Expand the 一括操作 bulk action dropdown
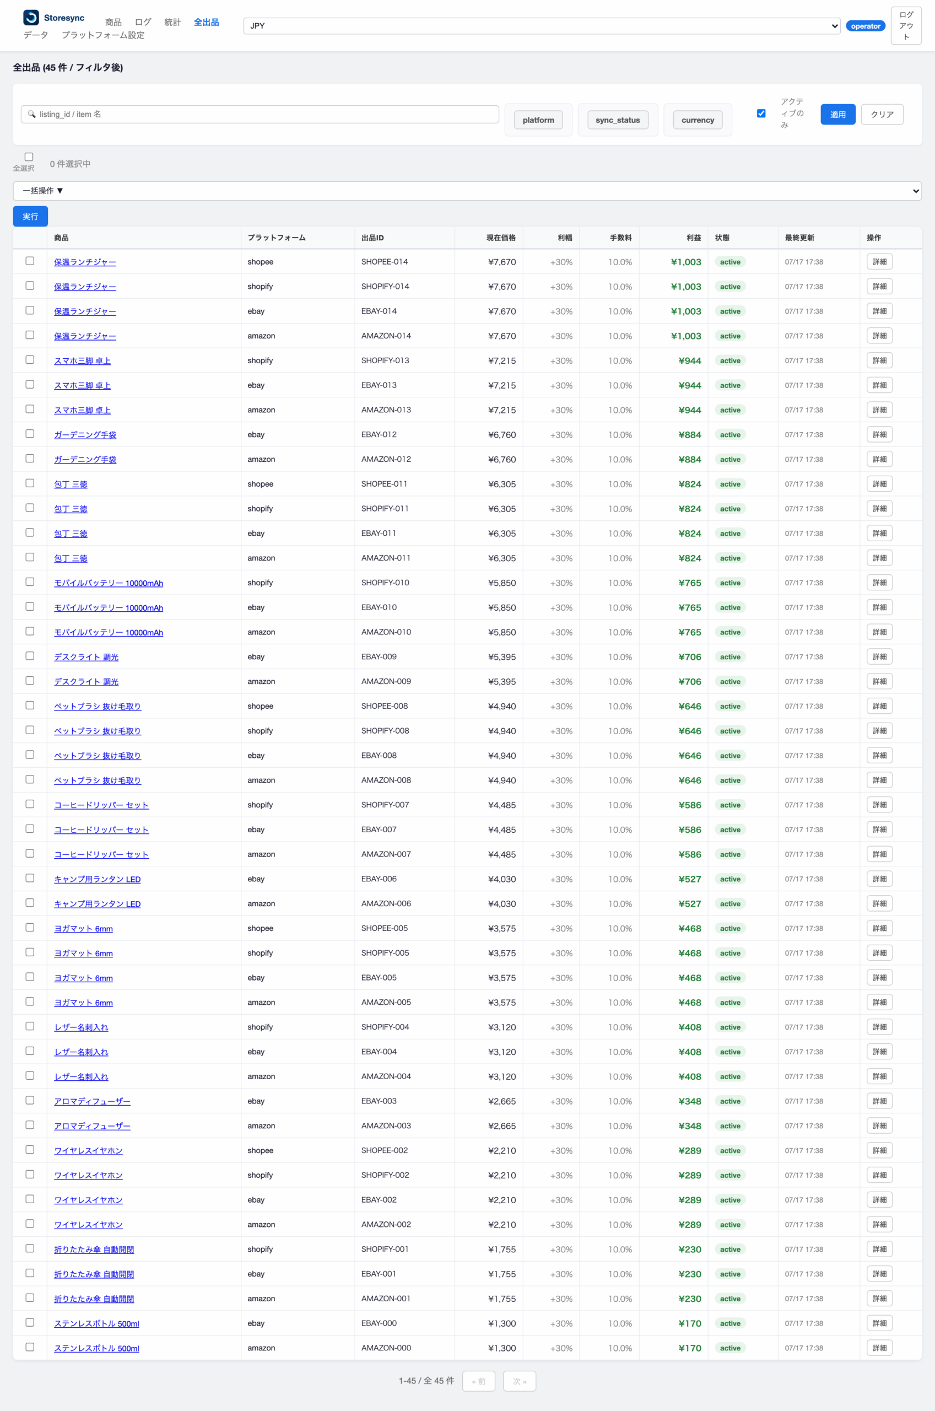Screen dimensions: 935x1411 (467, 191)
